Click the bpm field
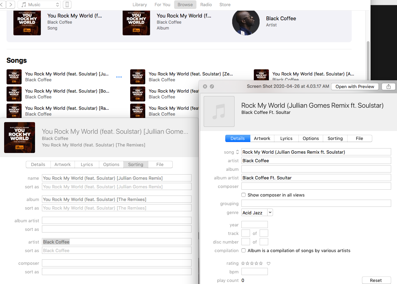The height and width of the screenshot is (284, 397). pyautogui.click(x=254, y=272)
